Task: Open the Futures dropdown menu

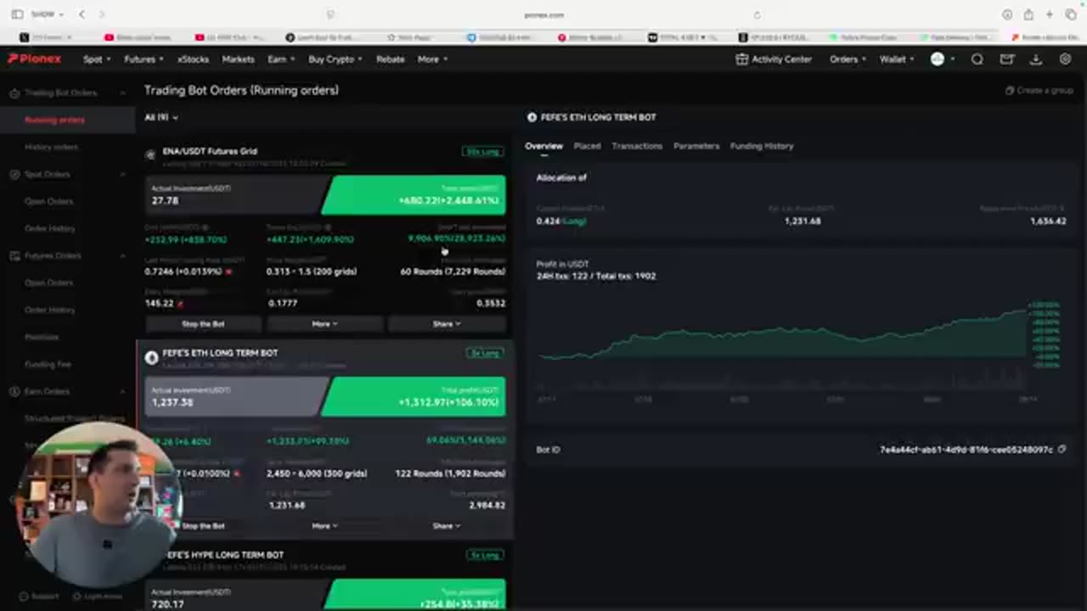Action: [x=144, y=59]
